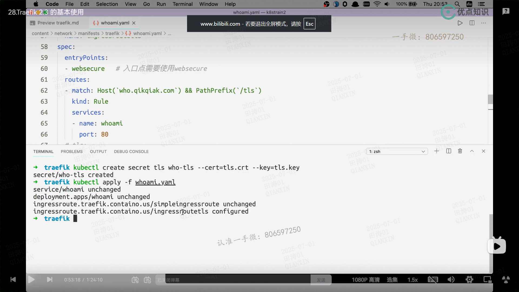The height and width of the screenshot is (292, 519).
Task: Open the 1080P quality selector
Action: pyautogui.click(x=365, y=280)
